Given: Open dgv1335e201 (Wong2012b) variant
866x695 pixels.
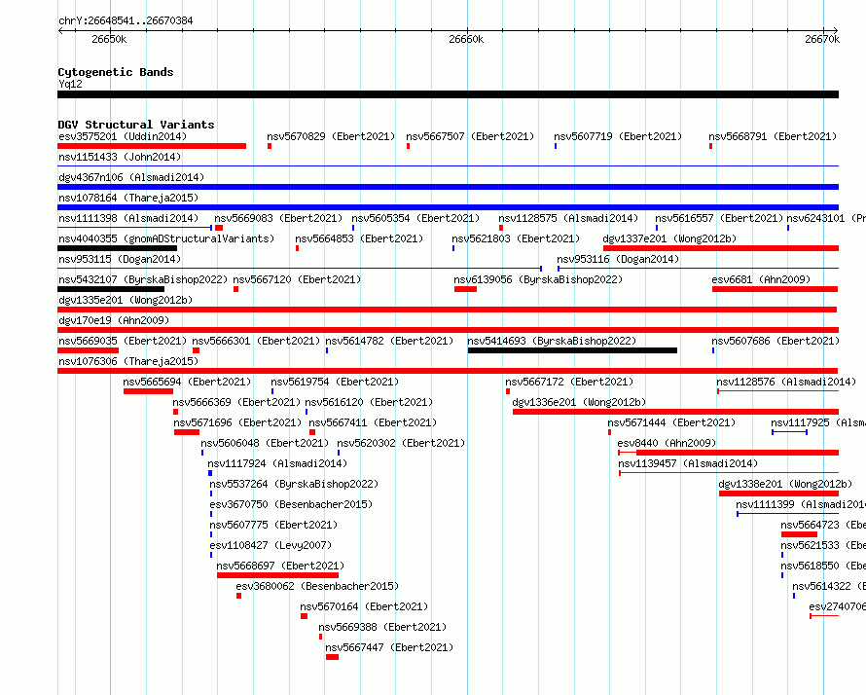Looking at the screenshot, I should click(126, 300).
